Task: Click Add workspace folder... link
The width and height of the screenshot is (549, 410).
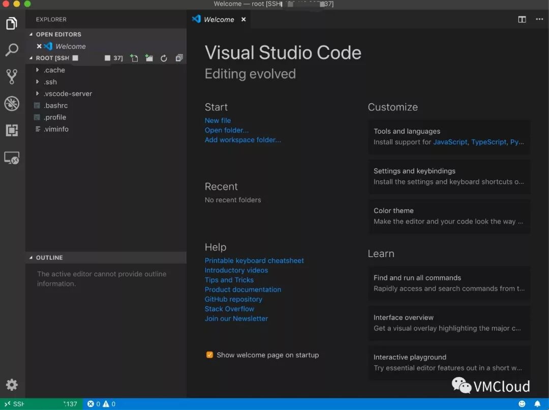Action: pyautogui.click(x=242, y=140)
